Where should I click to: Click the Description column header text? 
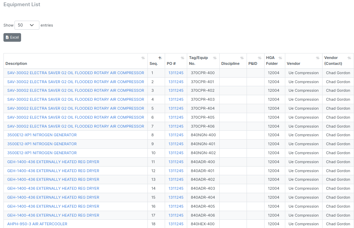[16, 63]
